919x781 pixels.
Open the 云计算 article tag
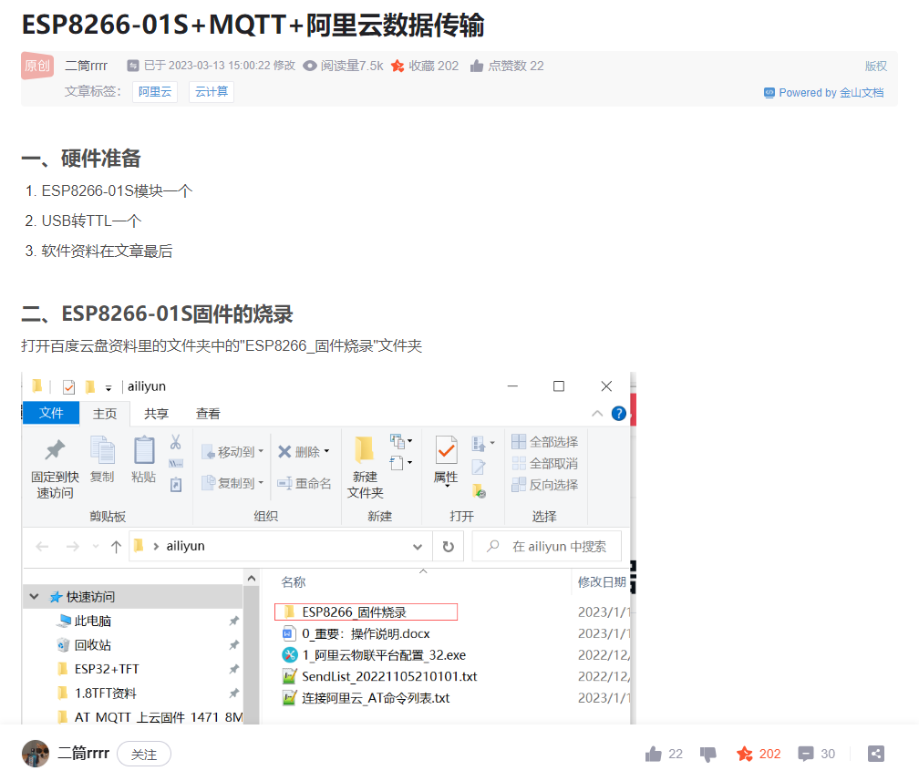click(x=212, y=92)
